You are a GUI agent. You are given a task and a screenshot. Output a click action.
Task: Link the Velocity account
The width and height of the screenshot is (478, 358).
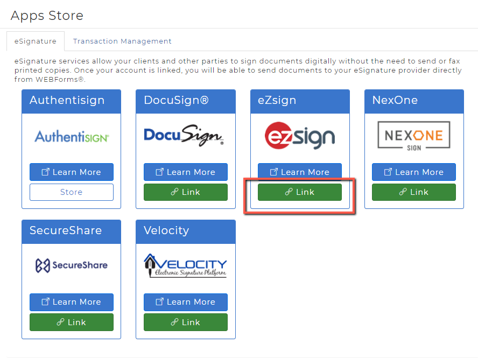(186, 322)
